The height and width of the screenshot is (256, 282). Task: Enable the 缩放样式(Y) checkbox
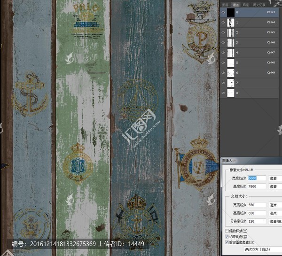[x=227, y=231]
